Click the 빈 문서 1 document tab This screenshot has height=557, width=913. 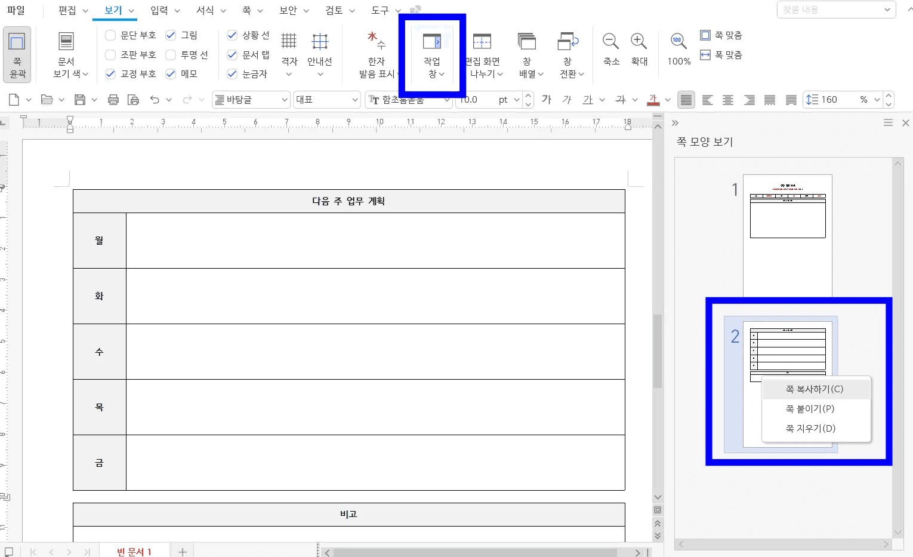click(134, 551)
